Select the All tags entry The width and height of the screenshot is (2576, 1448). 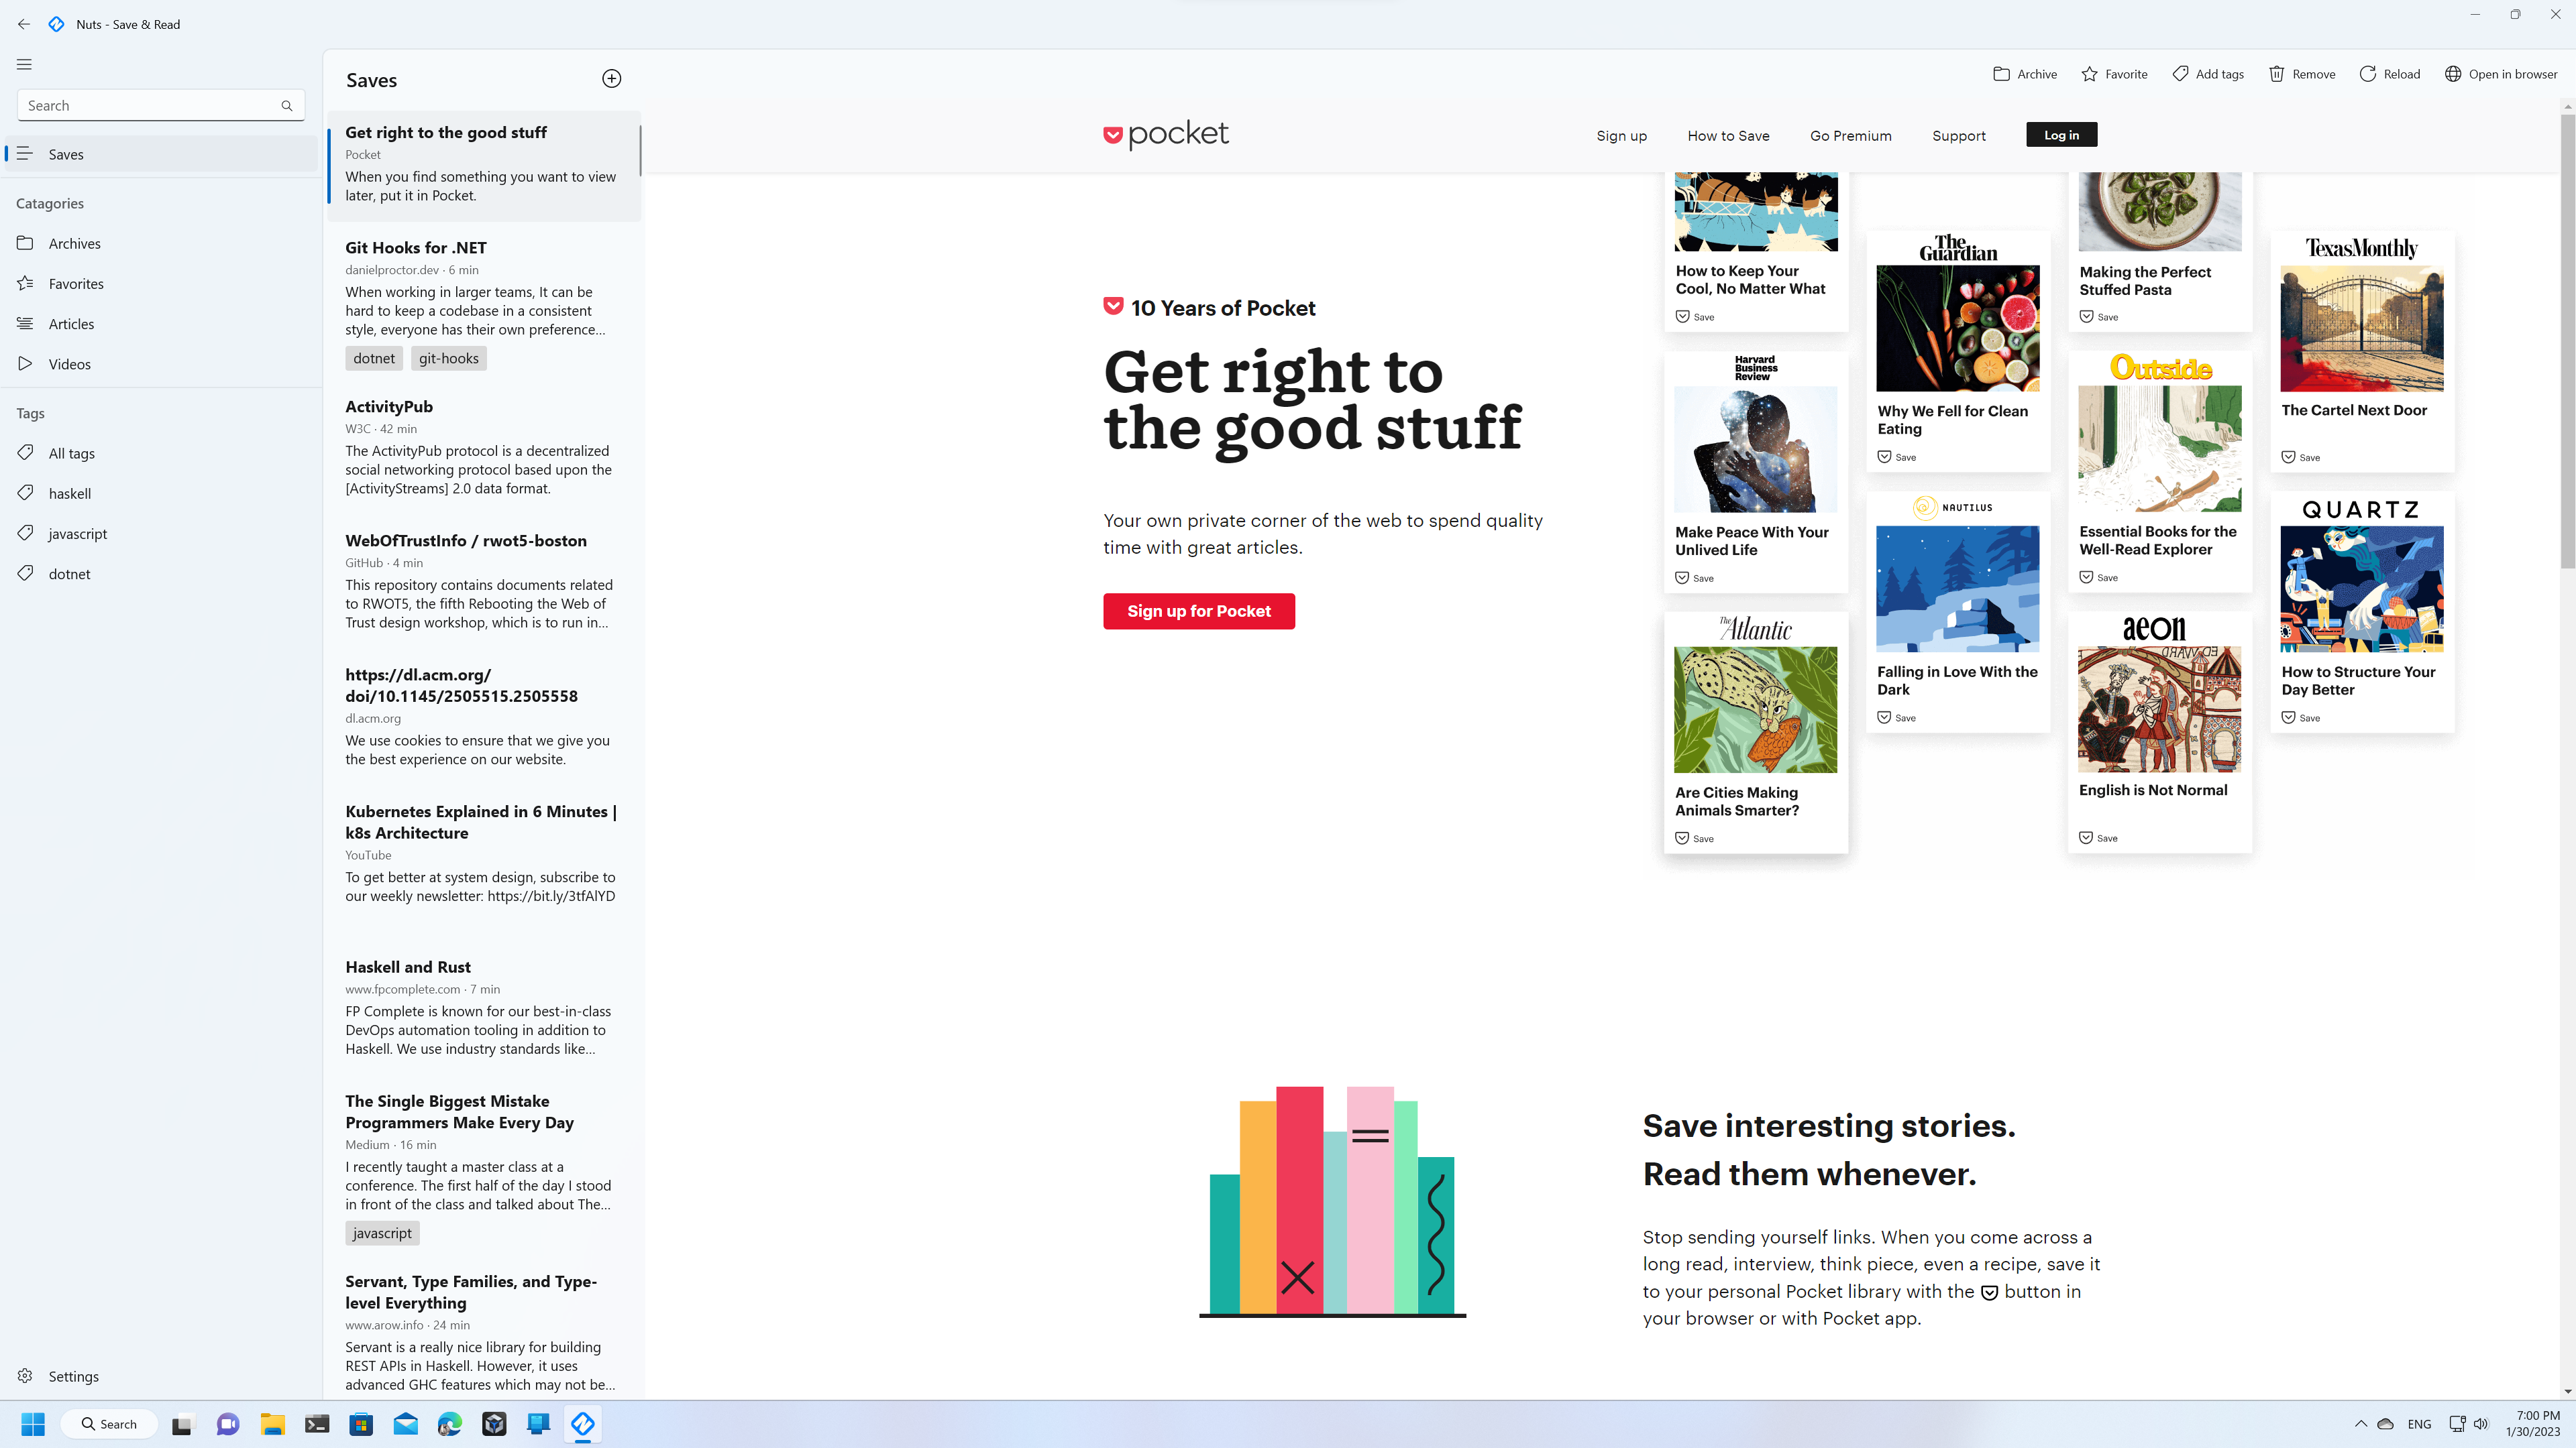click(x=71, y=454)
